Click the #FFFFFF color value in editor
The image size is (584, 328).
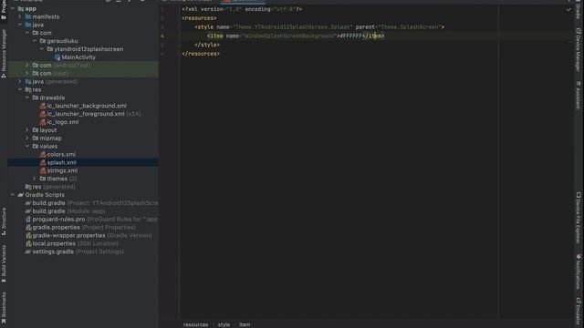point(350,36)
